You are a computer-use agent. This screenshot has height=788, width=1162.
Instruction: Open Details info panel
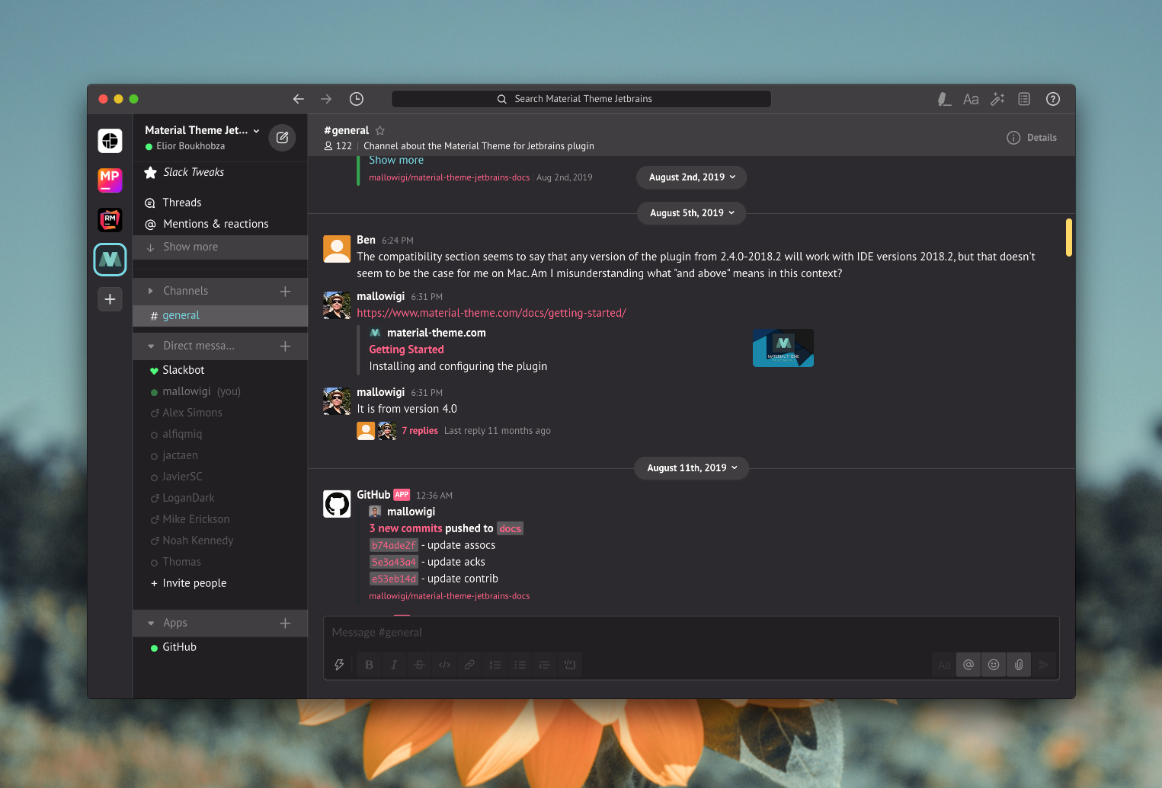click(1032, 138)
